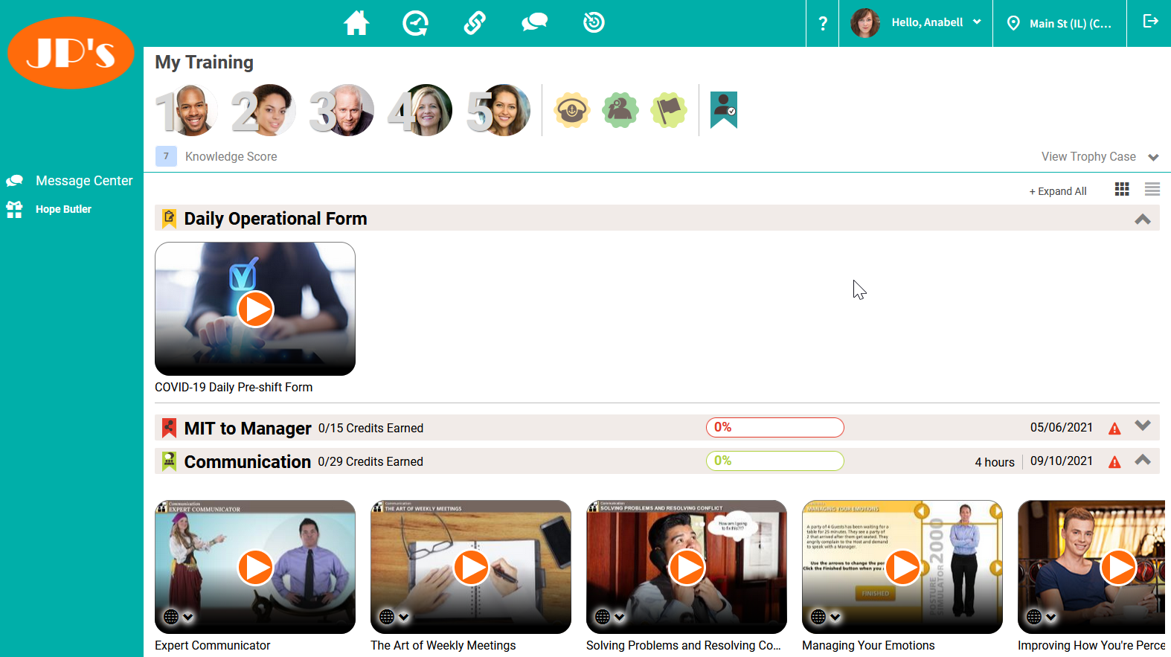Open language dropdown on Managing Your Emotions
This screenshot has height=657, width=1171.
pyautogui.click(x=826, y=617)
